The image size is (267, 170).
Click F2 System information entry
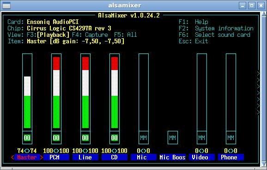click(216, 29)
